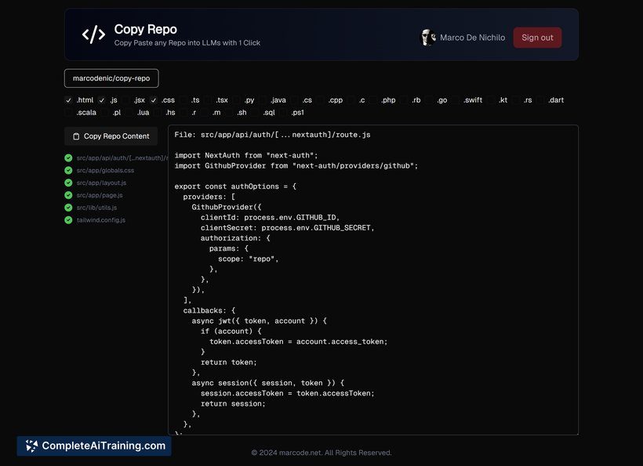Enable the .php file type
643x466 pixels.
point(373,100)
